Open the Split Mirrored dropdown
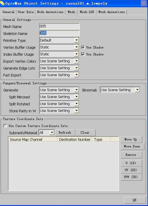The image size is (148, 206). [59, 97]
